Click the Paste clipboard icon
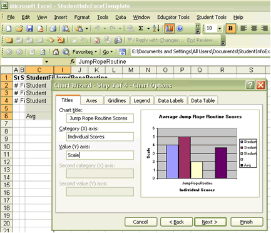Viewport: 271px width, 233px height. click(79, 28)
